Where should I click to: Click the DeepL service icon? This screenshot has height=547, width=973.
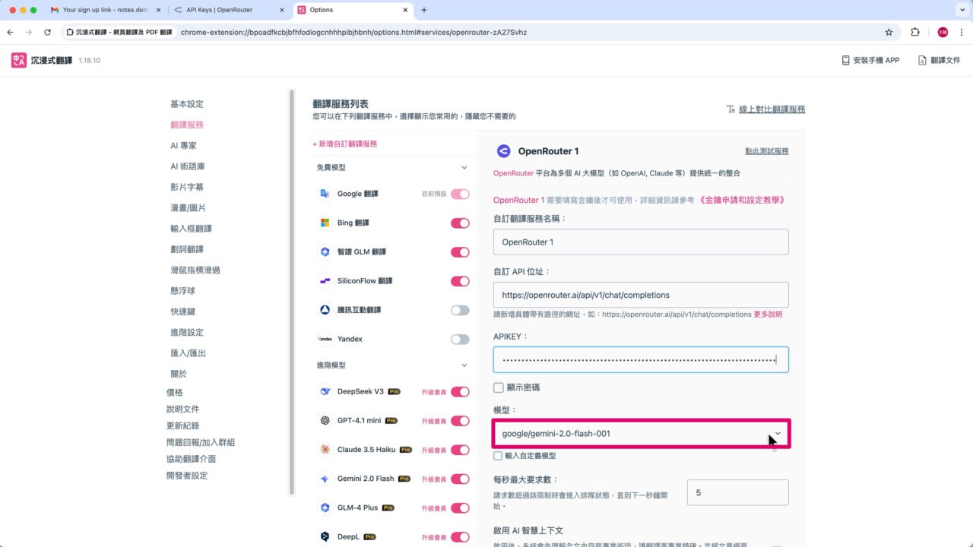point(325,536)
